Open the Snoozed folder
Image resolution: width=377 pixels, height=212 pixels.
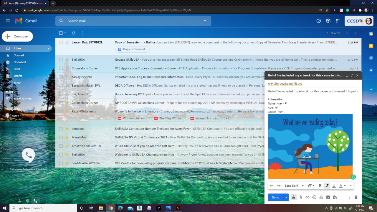[x=19, y=62]
